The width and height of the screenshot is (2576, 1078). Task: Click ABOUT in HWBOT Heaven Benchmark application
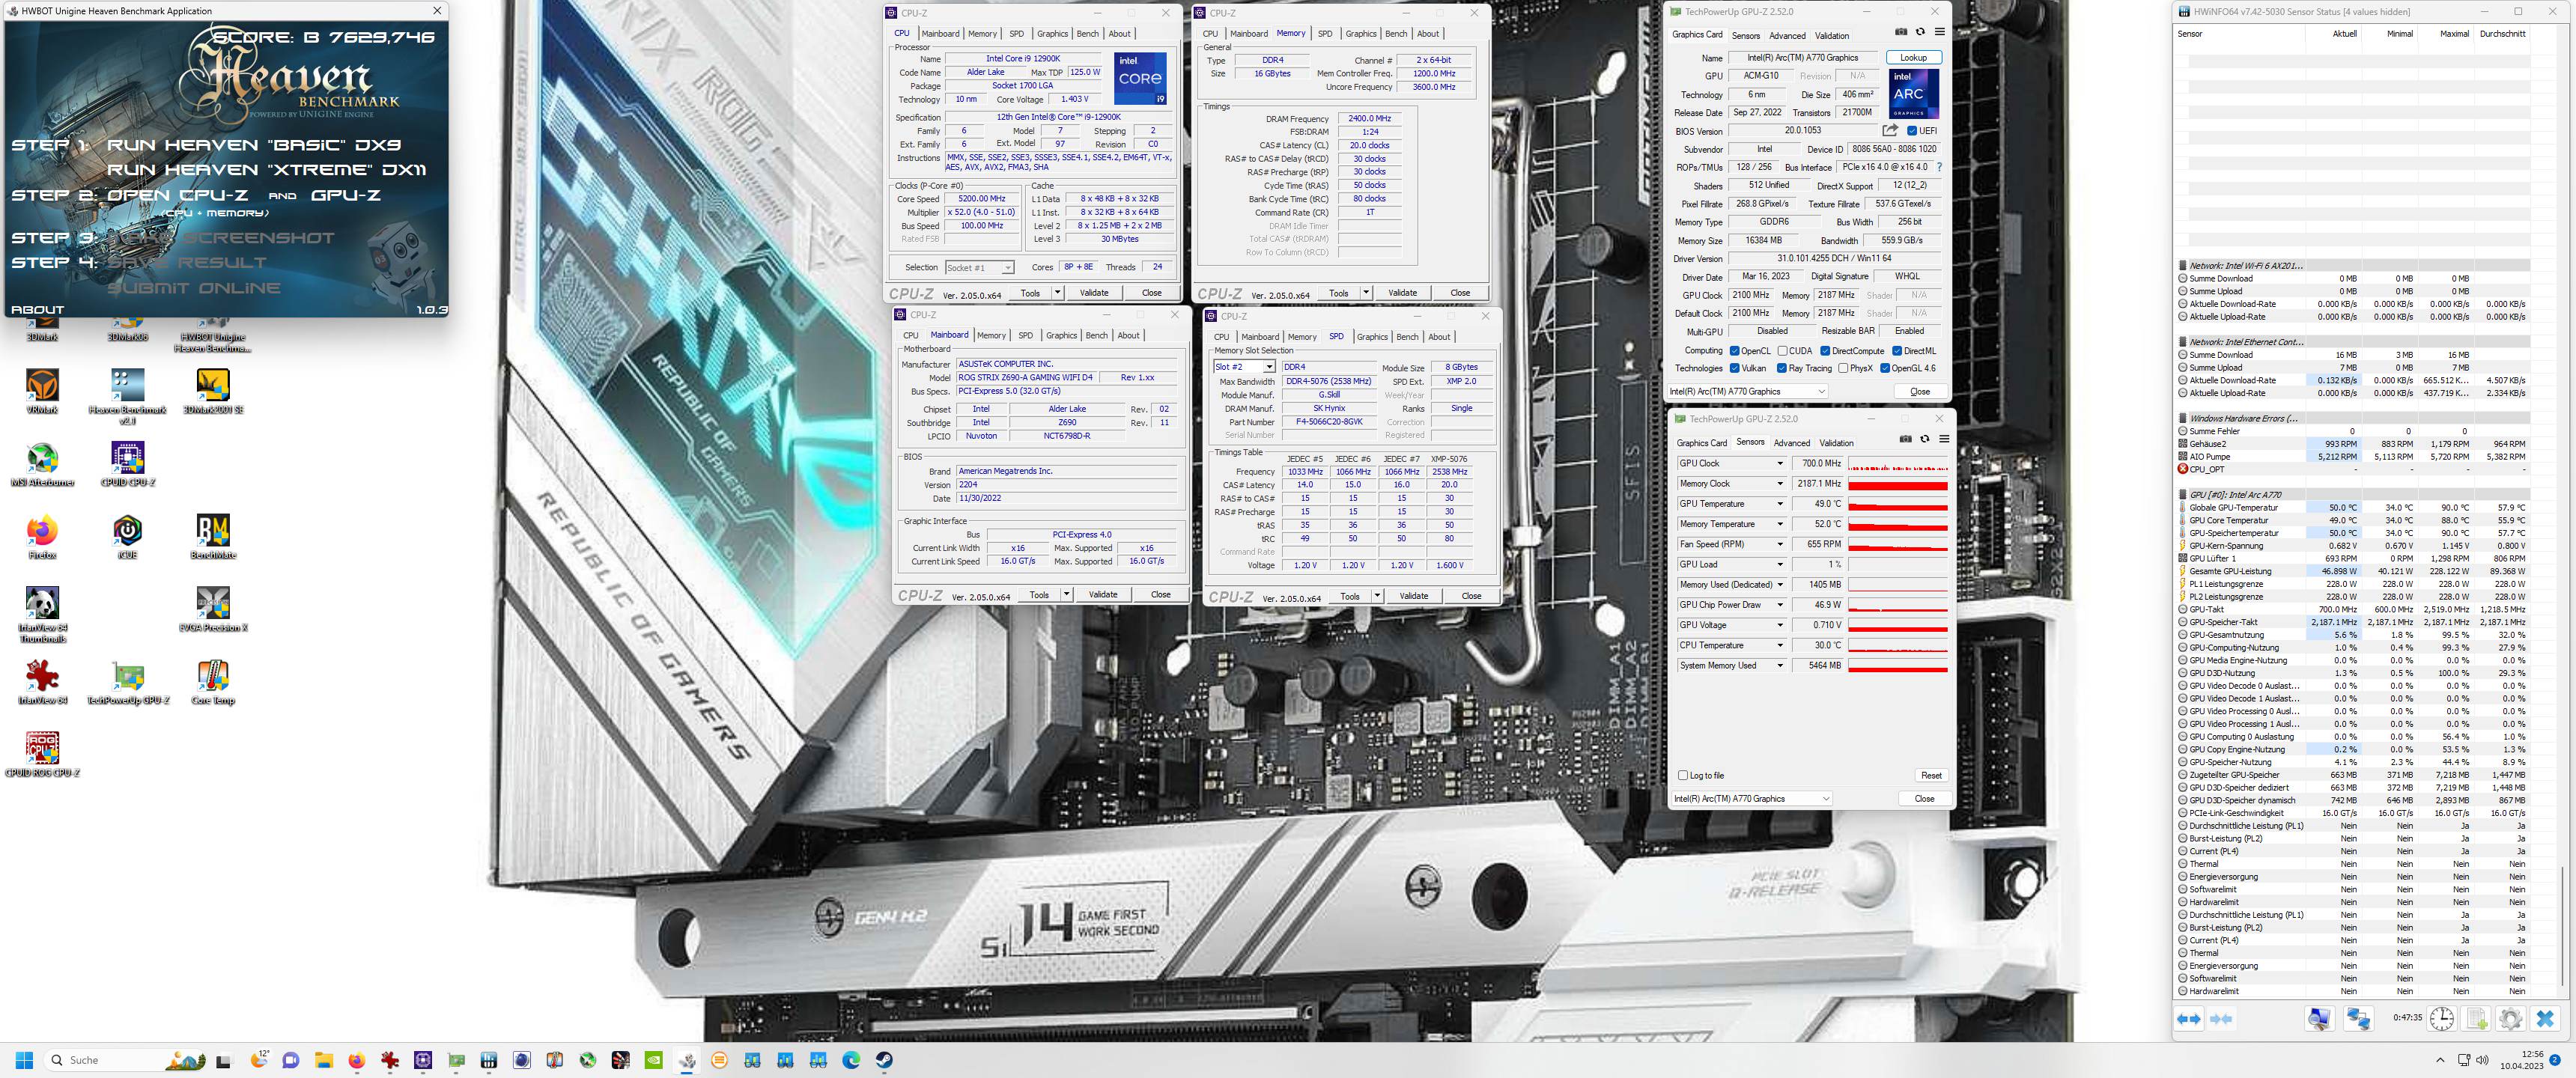click(37, 310)
